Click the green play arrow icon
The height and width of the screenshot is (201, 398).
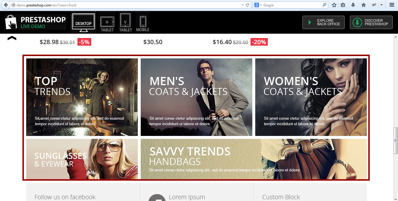click(310, 22)
